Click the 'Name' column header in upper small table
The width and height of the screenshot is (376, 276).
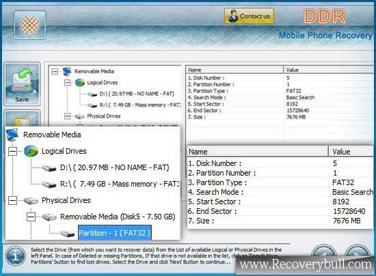click(x=234, y=70)
